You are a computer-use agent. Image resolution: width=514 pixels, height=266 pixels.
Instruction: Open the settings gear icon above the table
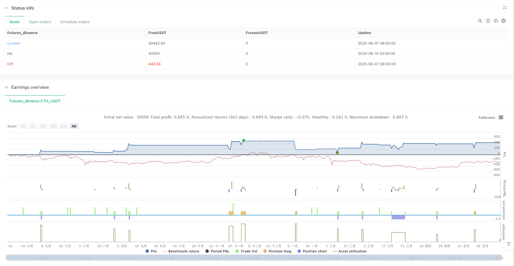tap(503, 21)
